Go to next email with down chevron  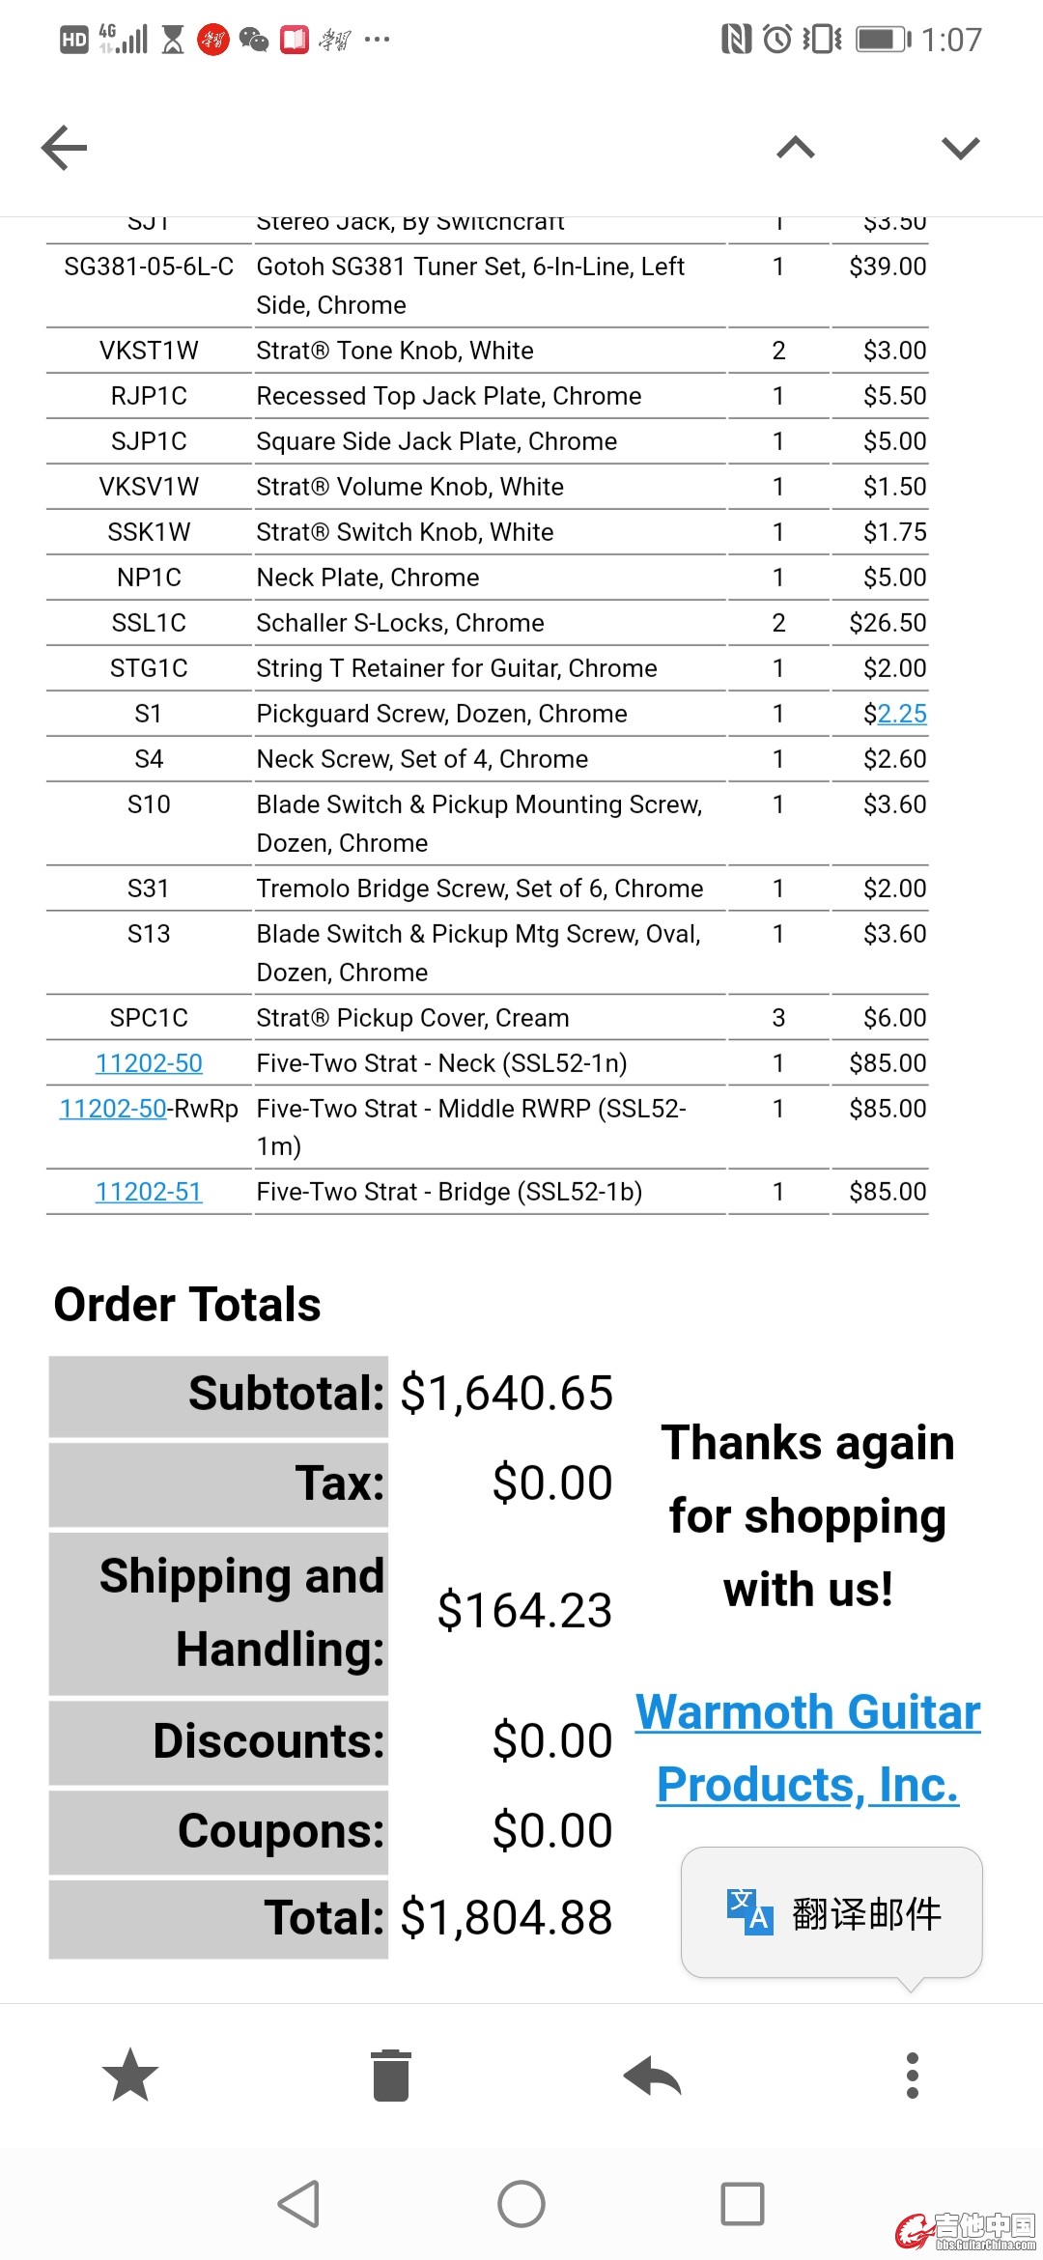pyautogui.click(x=960, y=148)
